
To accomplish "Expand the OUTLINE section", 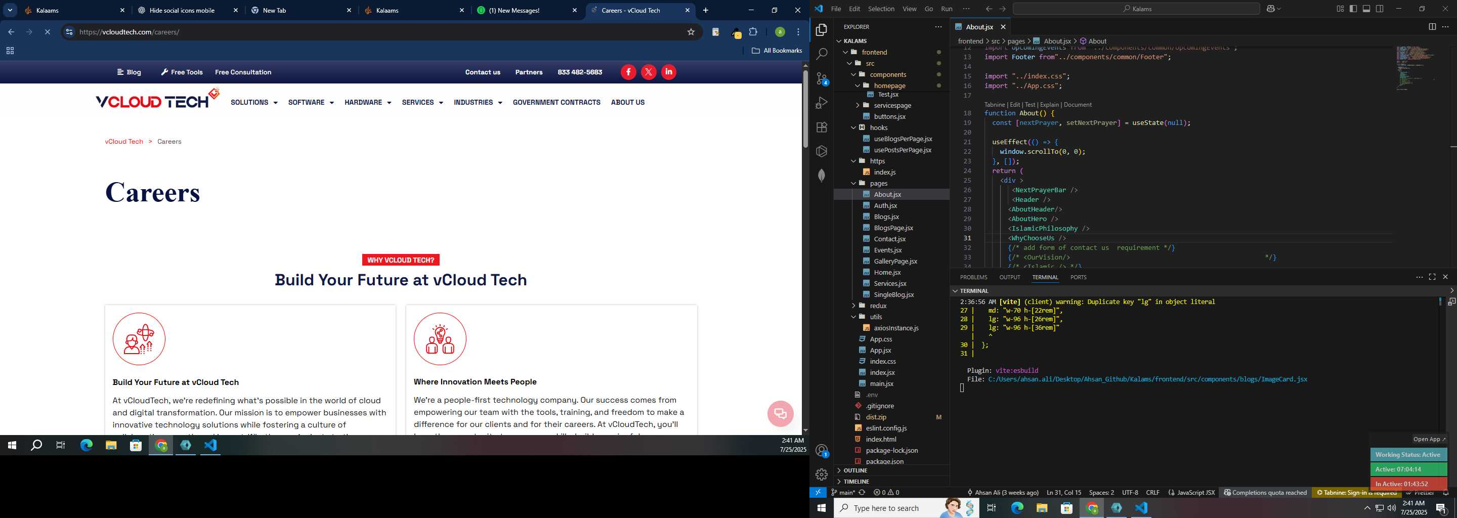I will (854, 470).
